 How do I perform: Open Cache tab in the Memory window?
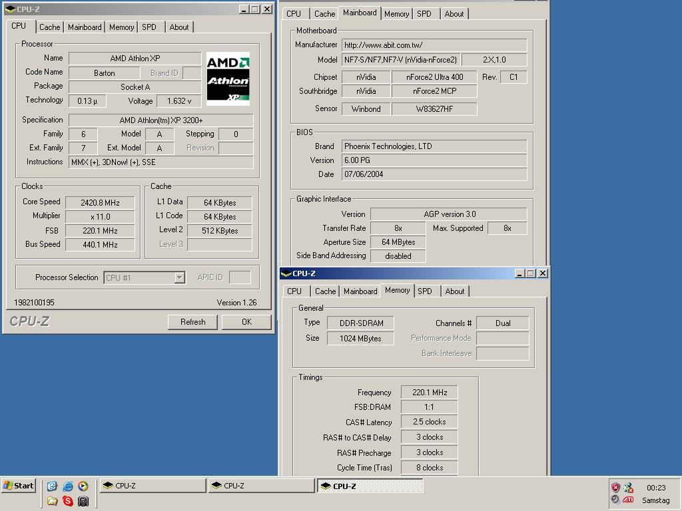pos(325,291)
